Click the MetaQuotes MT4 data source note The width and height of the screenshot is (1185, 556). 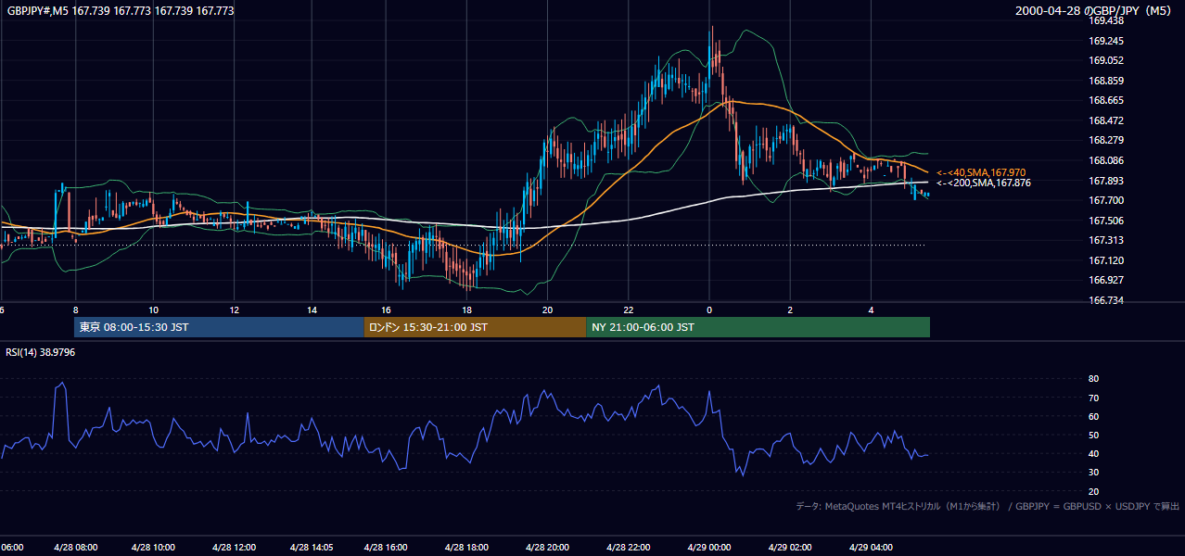[x=987, y=506]
